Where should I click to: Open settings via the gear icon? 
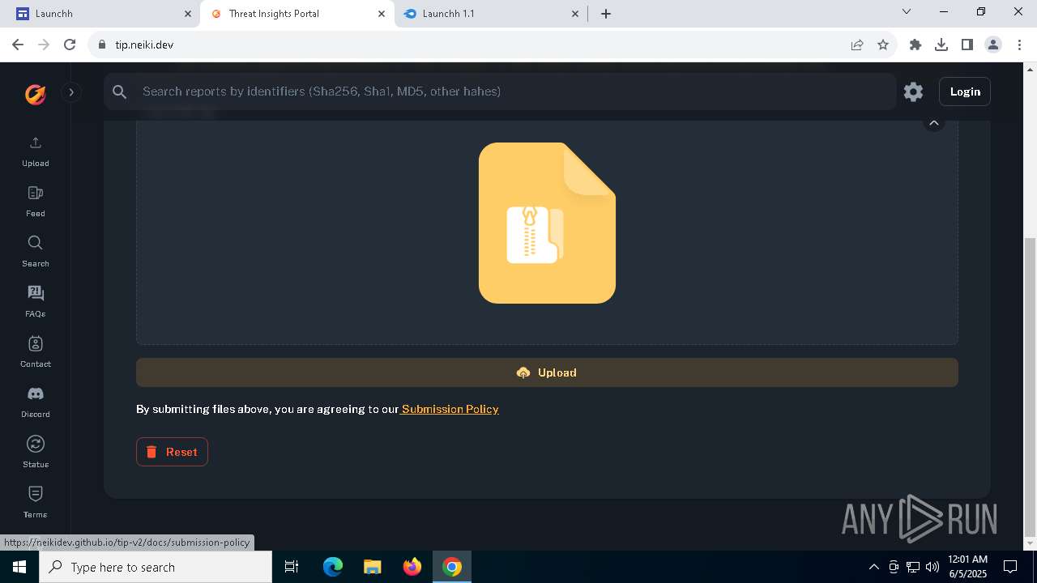tap(913, 91)
